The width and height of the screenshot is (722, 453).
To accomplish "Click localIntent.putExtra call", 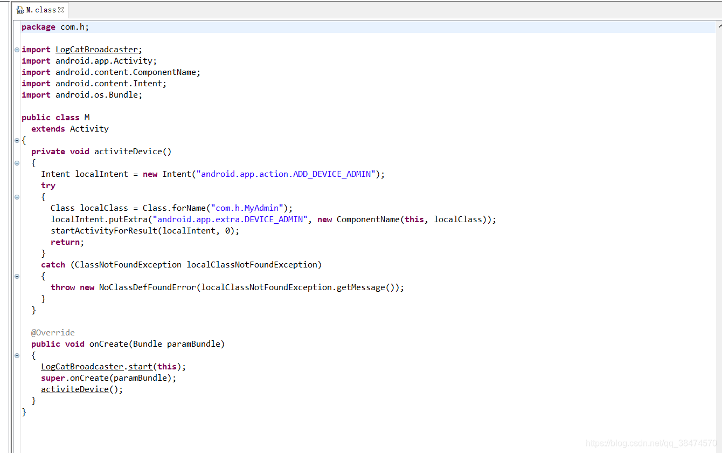I will 99,219.
